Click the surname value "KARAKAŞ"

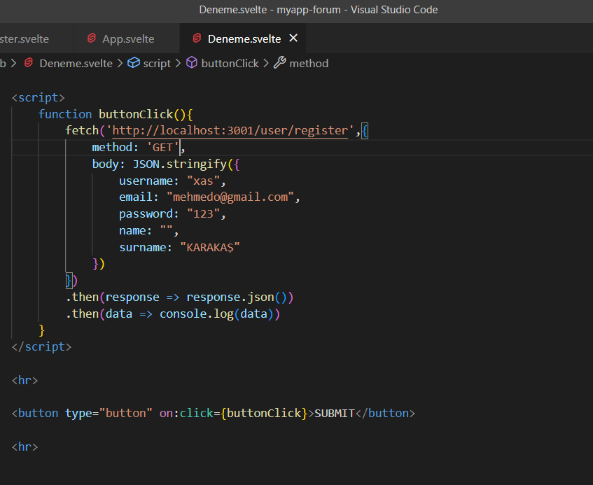[x=210, y=247]
